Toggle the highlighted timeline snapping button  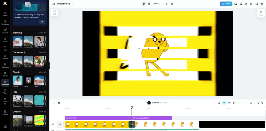224,103
